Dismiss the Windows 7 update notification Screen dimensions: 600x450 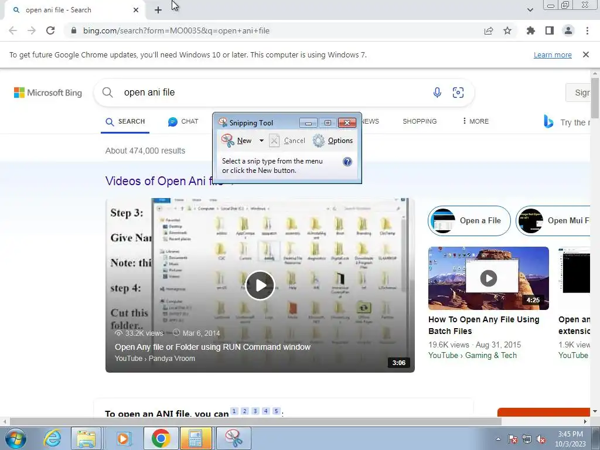point(586,54)
